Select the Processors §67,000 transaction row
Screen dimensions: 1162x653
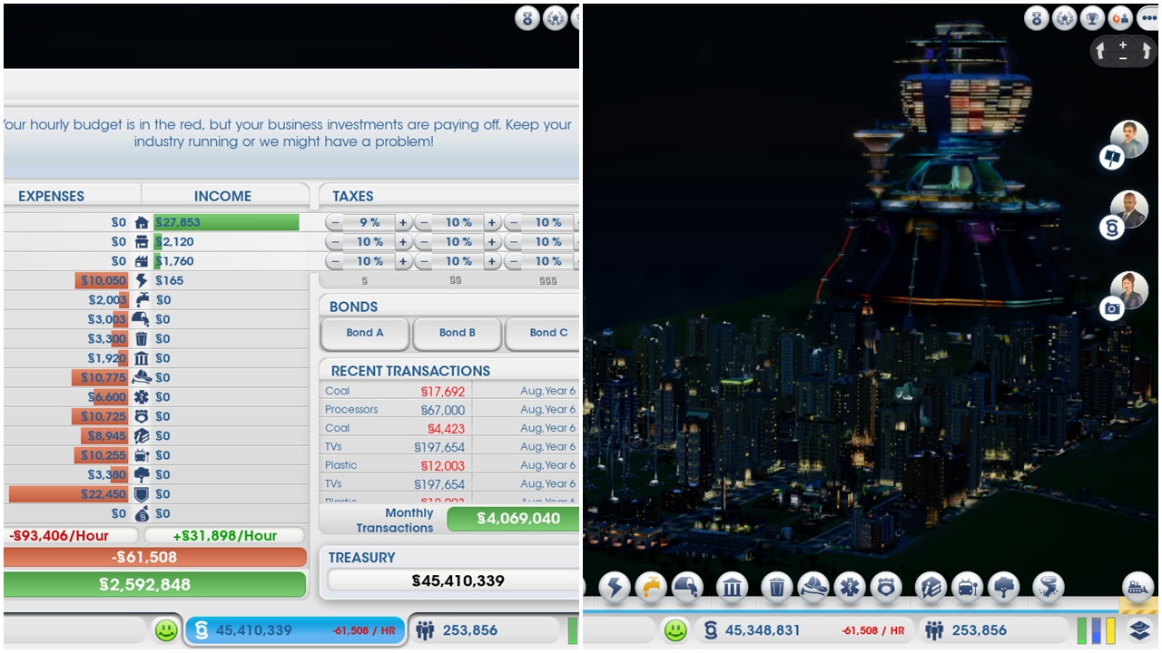click(450, 410)
